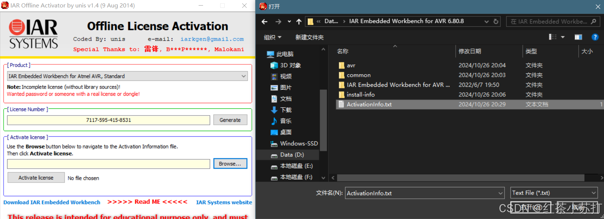This screenshot has height=219, width=604.
Task: Open Download IAR Embedded Workbench link
Action: (52, 202)
